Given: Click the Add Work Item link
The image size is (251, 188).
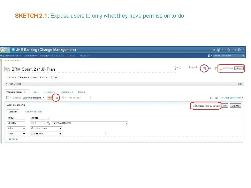Looking at the screenshot, I should tap(233, 98).
